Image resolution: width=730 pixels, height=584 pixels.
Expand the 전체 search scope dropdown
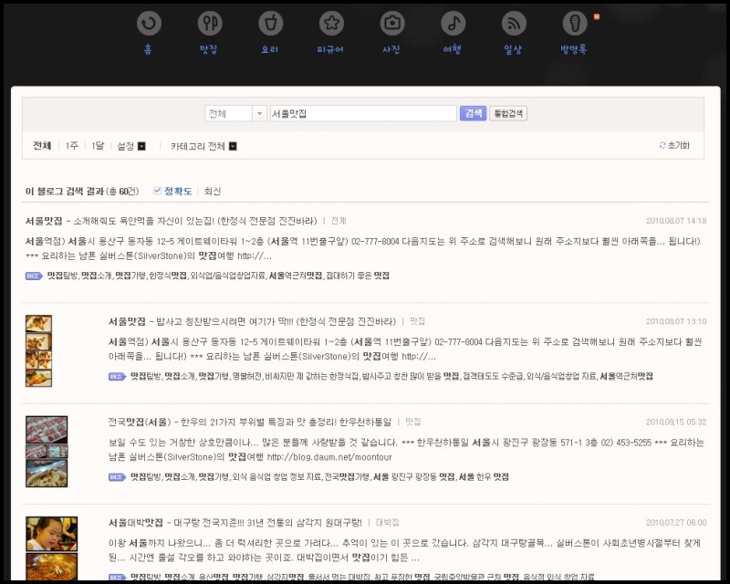pos(235,114)
